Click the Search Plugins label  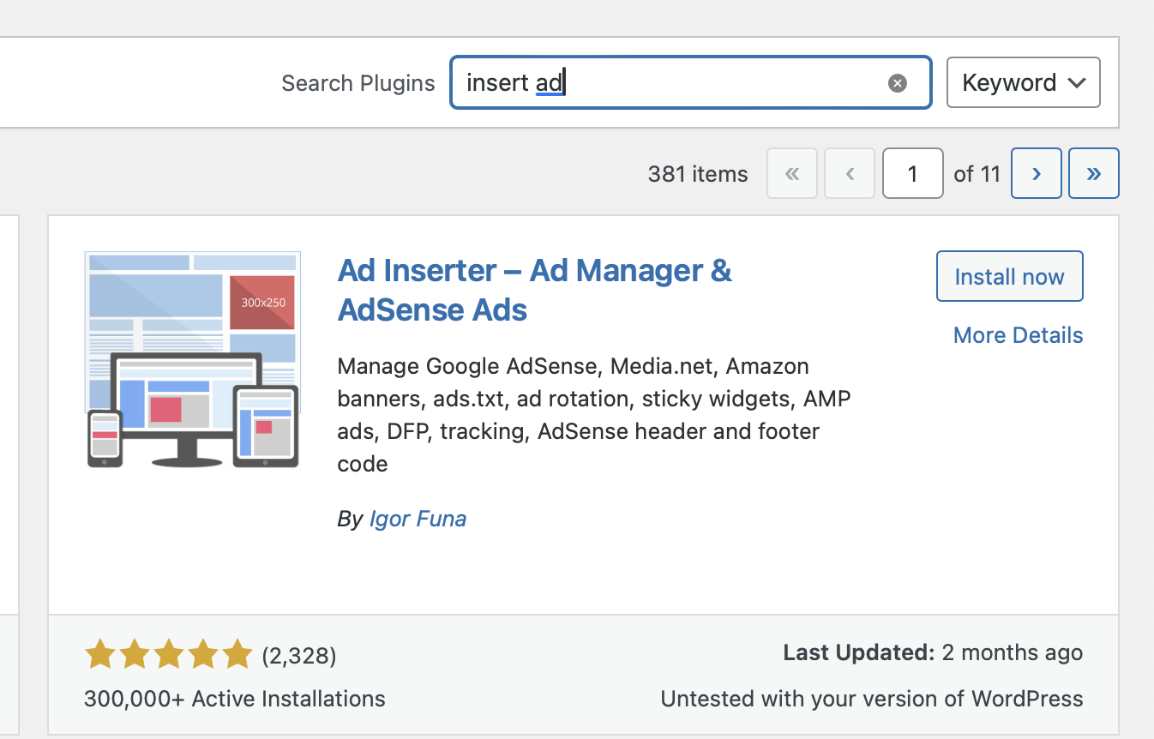(358, 83)
